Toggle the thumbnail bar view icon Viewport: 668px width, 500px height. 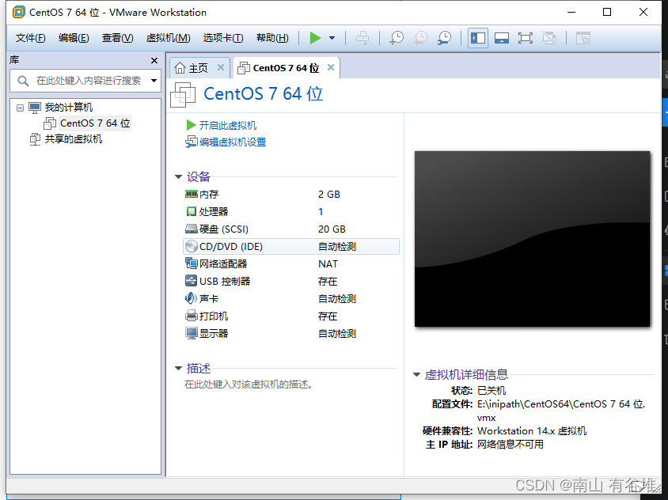(x=502, y=38)
